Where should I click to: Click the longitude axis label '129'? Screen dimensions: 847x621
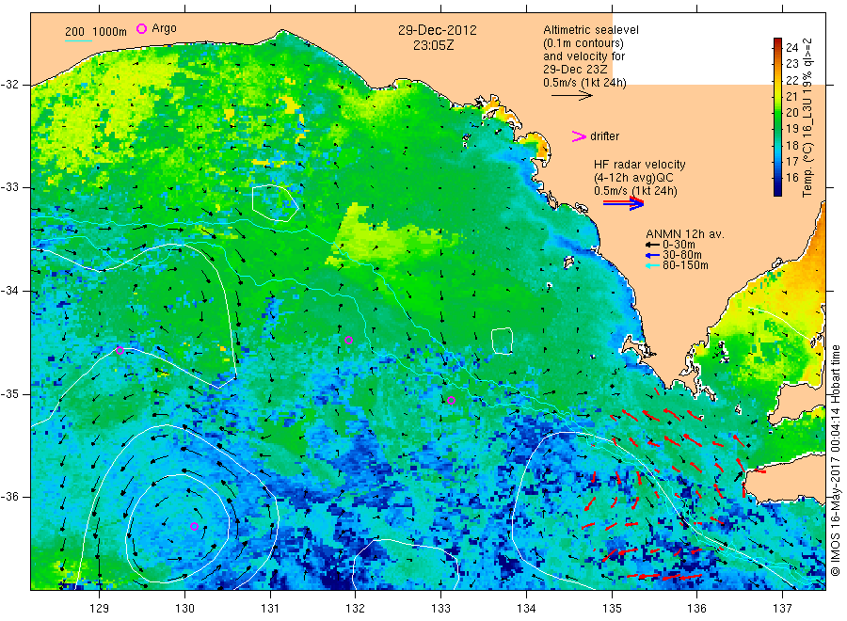point(100,609)
